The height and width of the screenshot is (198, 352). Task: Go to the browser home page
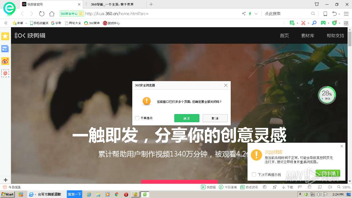52,13
